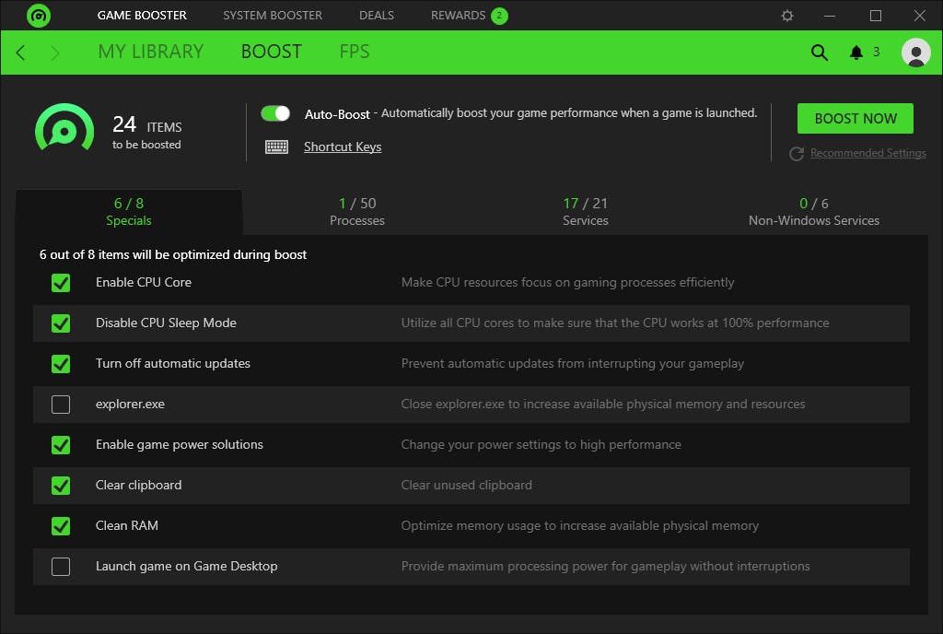
Task: Click the Recommended Settings refresh icon
Action: (x=797, y=154)
